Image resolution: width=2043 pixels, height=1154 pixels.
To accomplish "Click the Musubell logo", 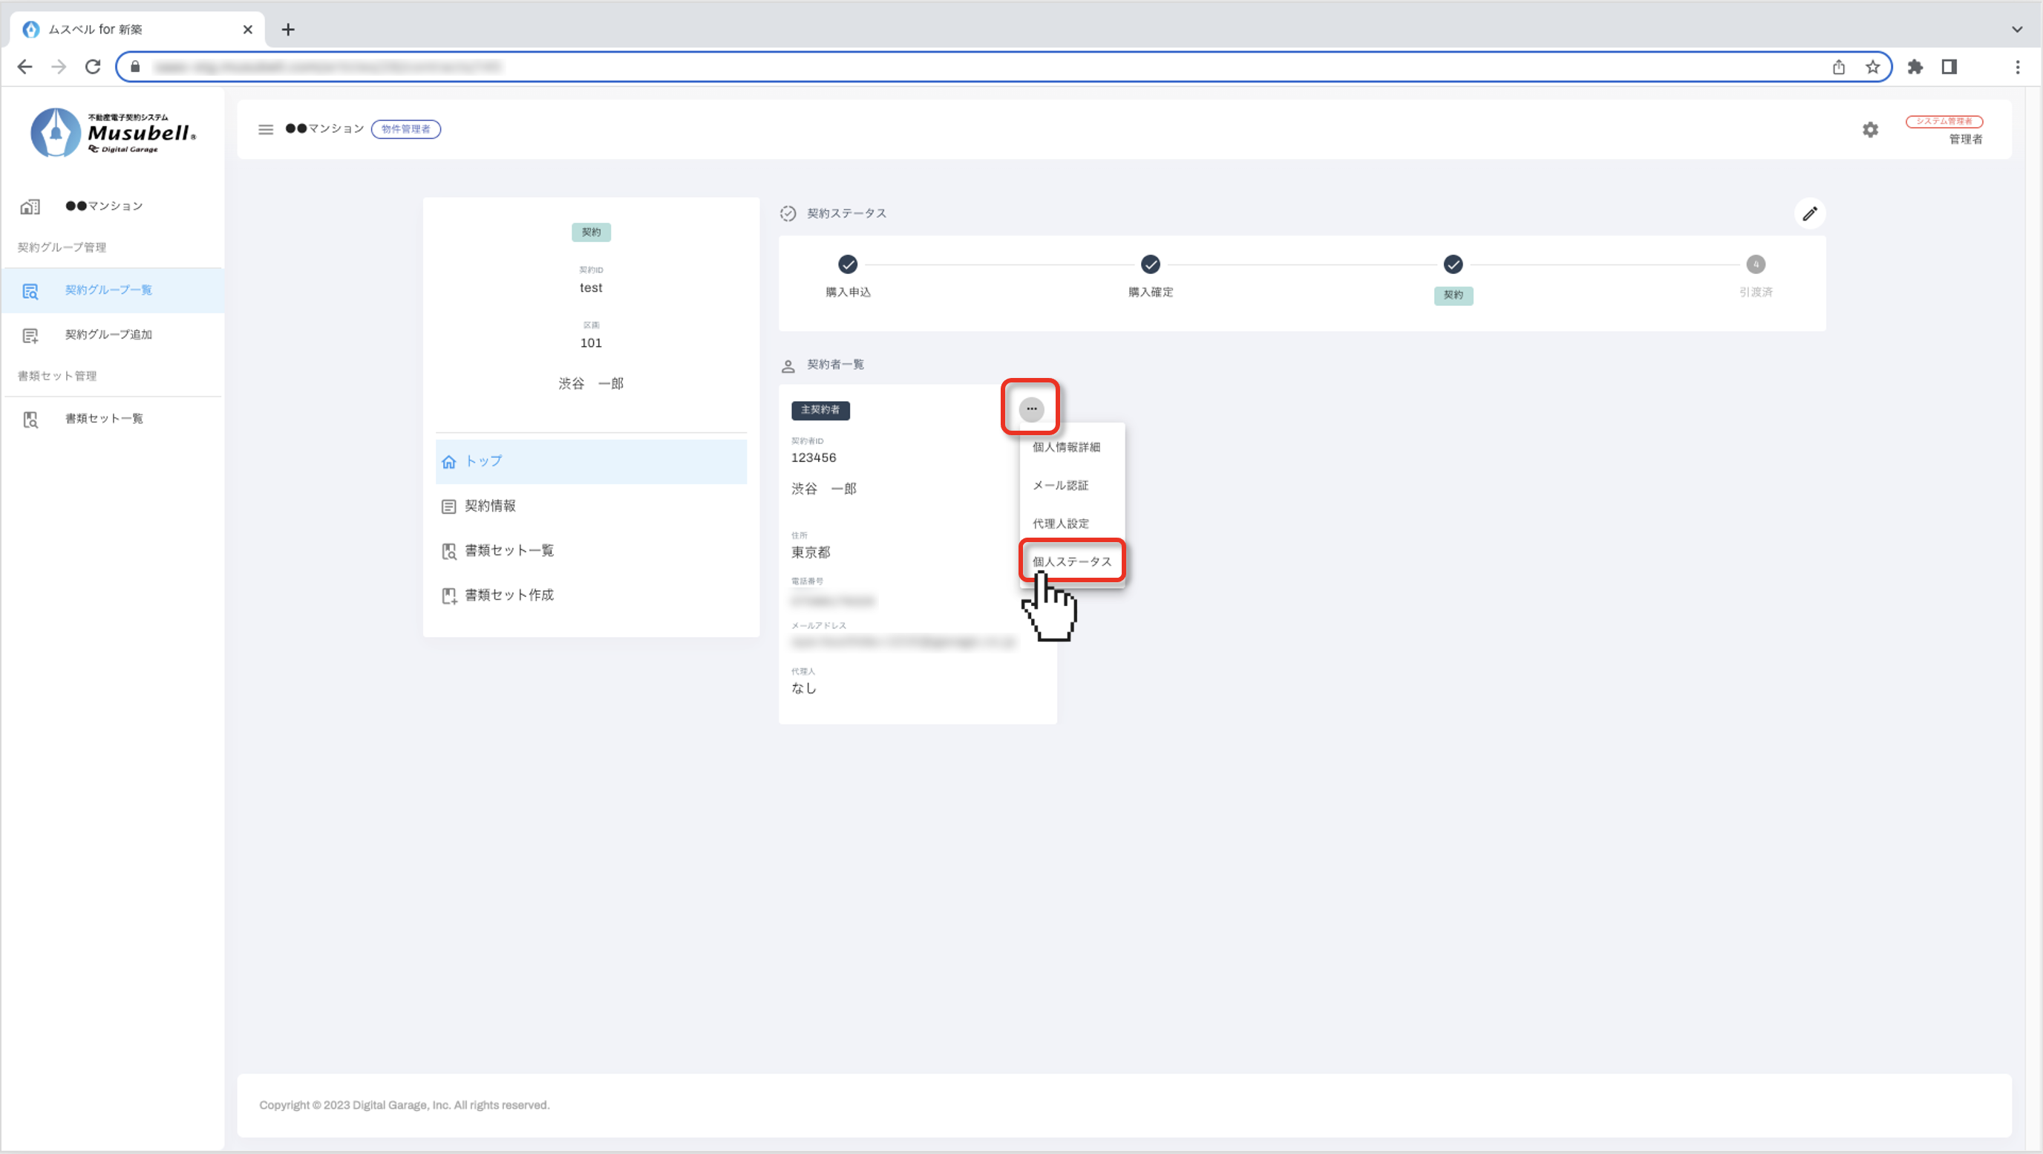I will (x=113, y=132).
